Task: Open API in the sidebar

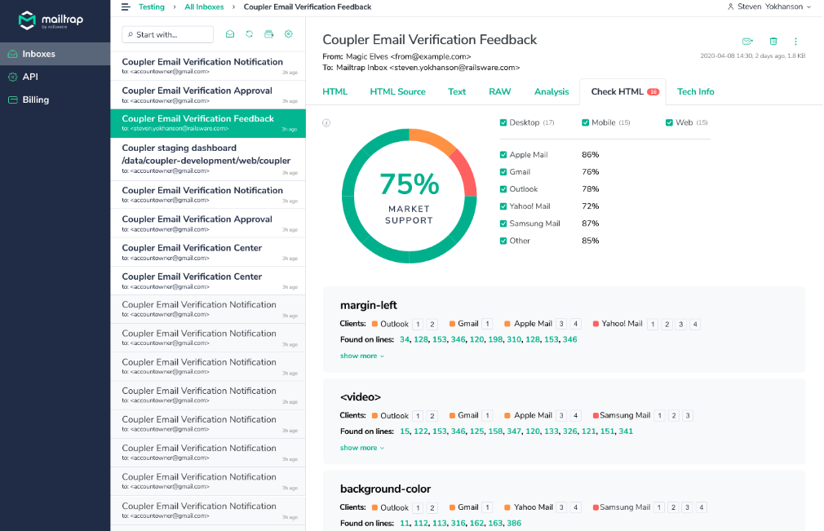Action: tap(55, 77)
